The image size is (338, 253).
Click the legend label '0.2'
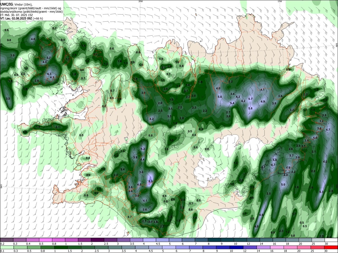point(2,244)
